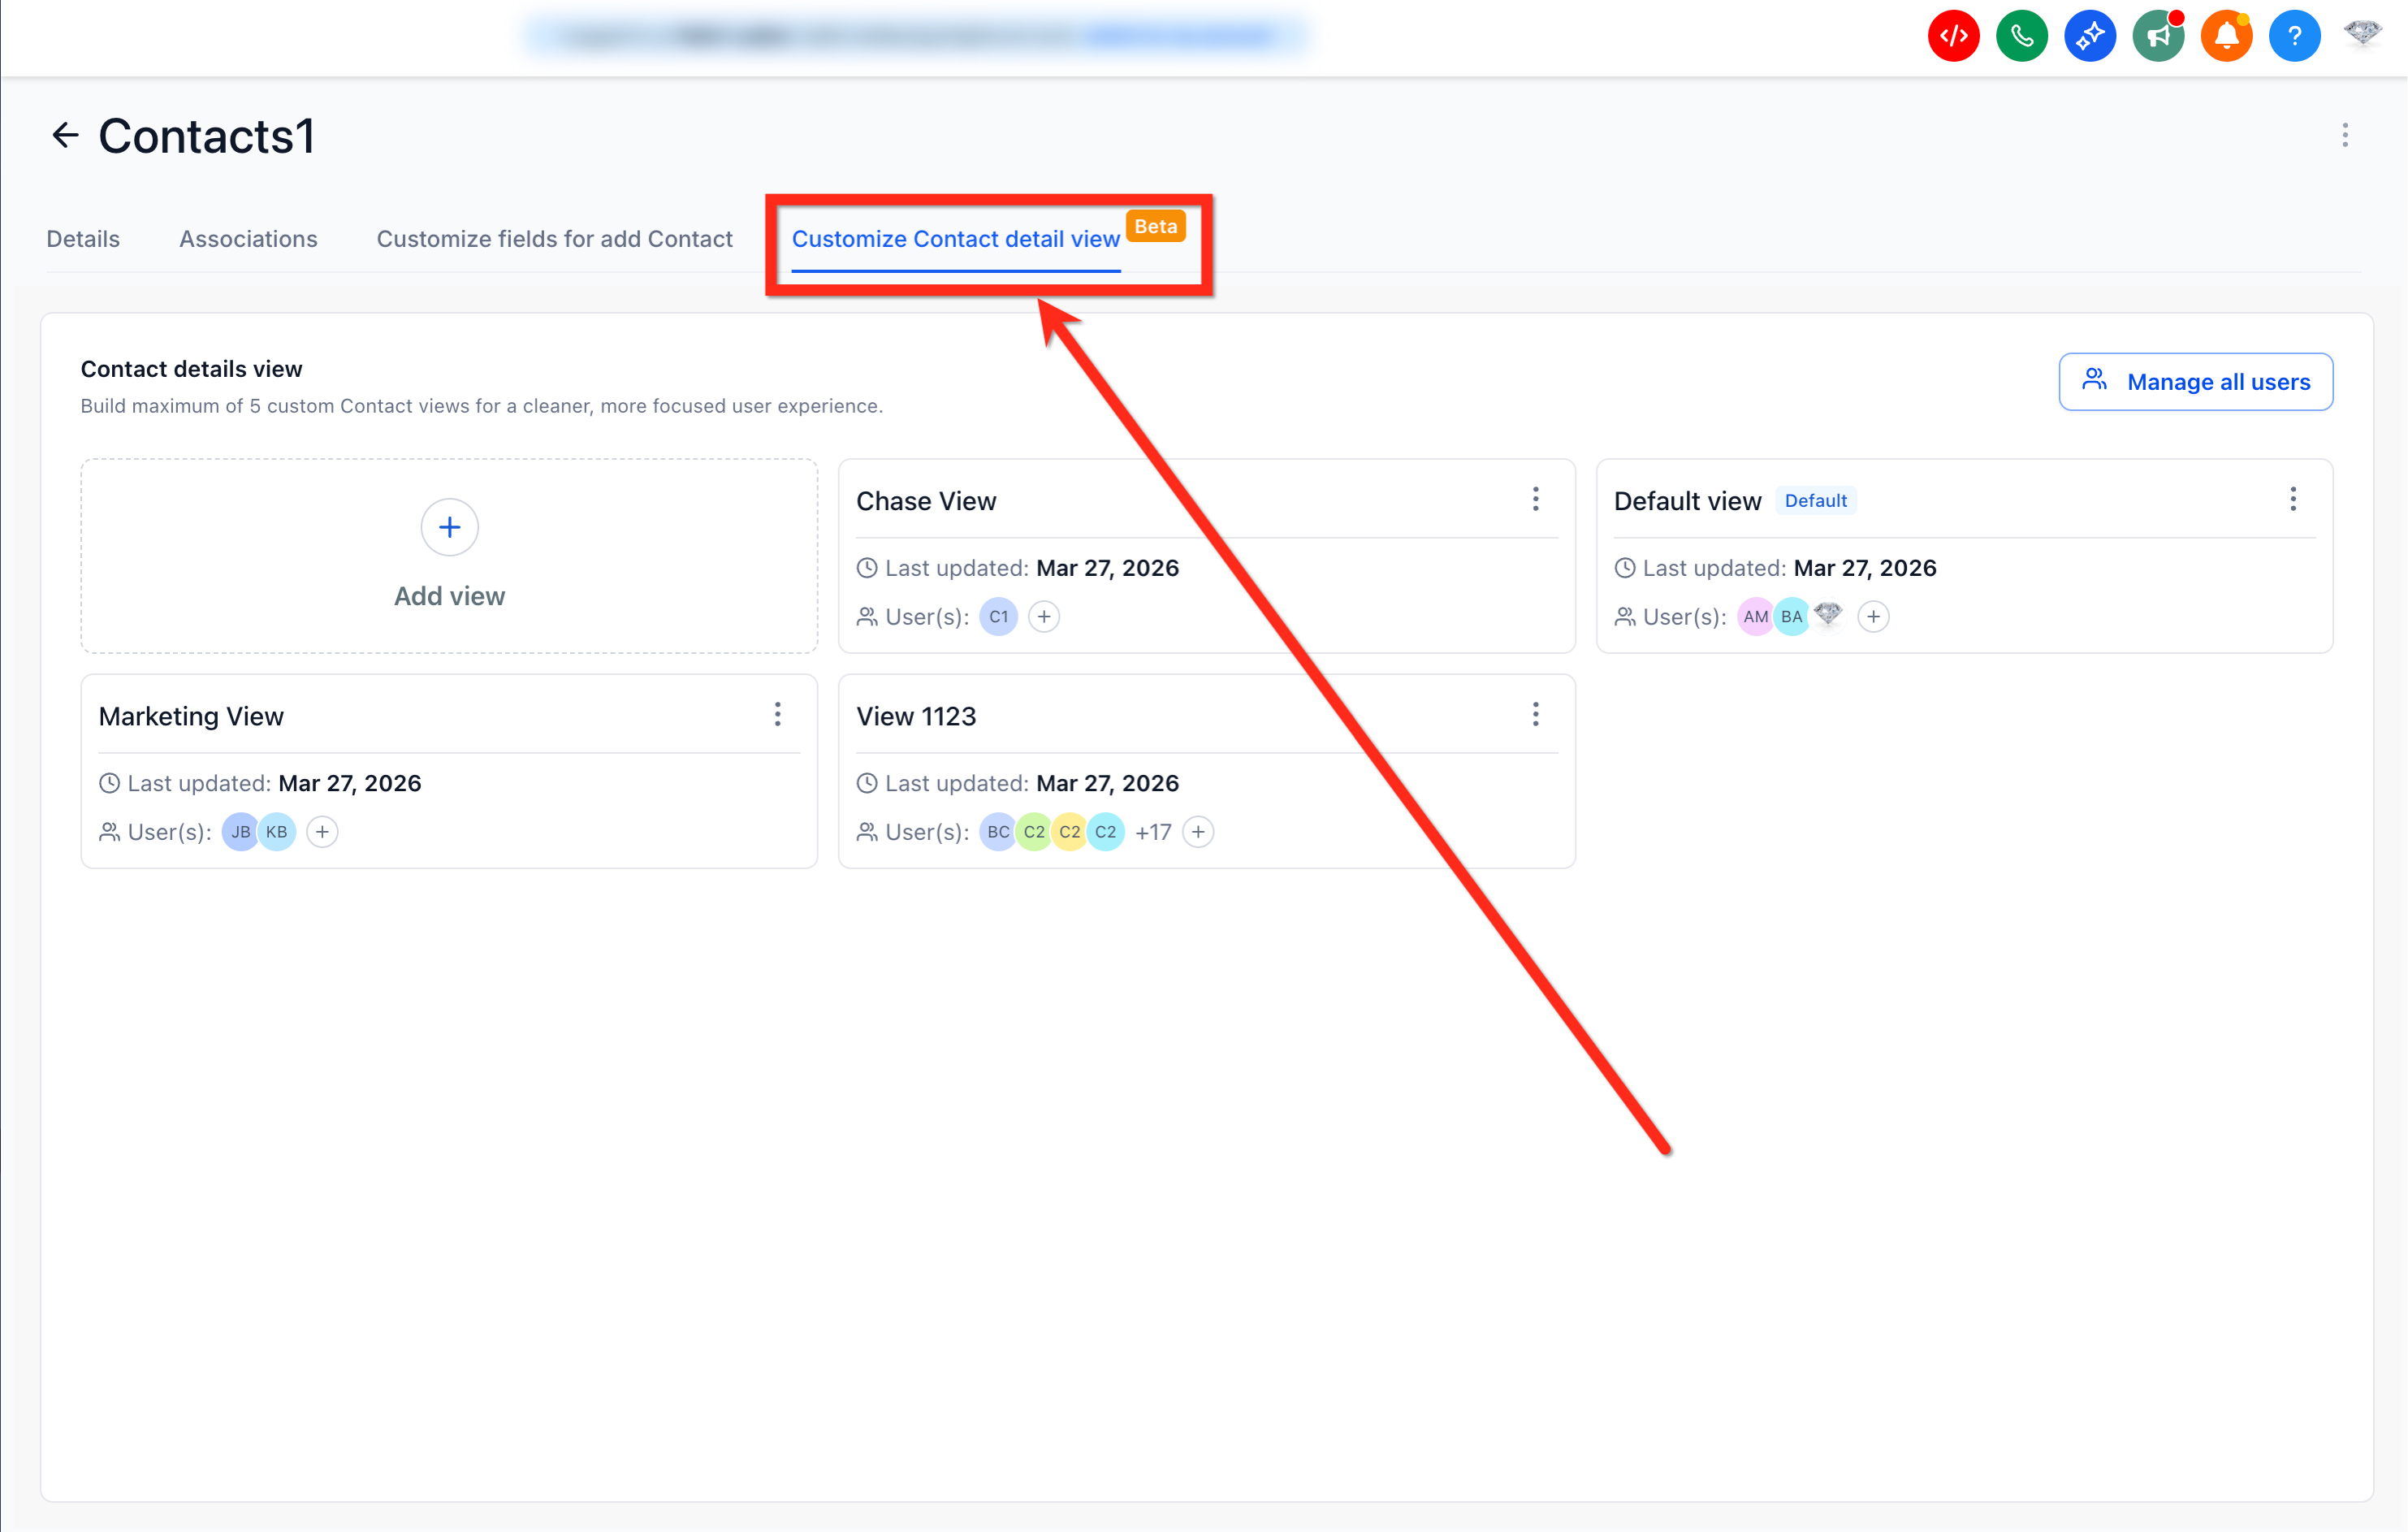Viewport: 2408px width, 1532px height.
Task: Click the BC avatar in View 1123
Action: (997, 831)
